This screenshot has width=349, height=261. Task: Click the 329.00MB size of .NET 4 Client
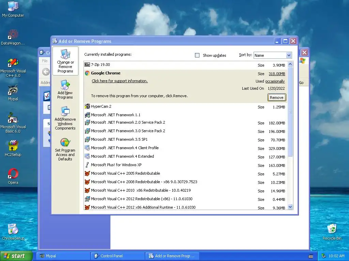[x=277, y=149]
